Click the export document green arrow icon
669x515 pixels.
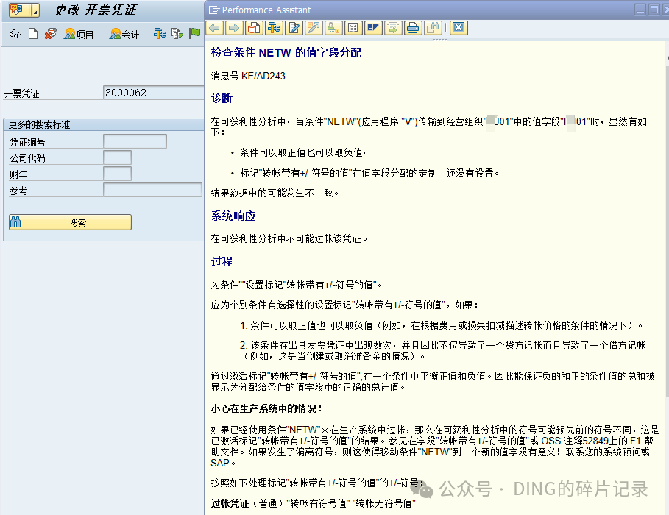point(393,28)
